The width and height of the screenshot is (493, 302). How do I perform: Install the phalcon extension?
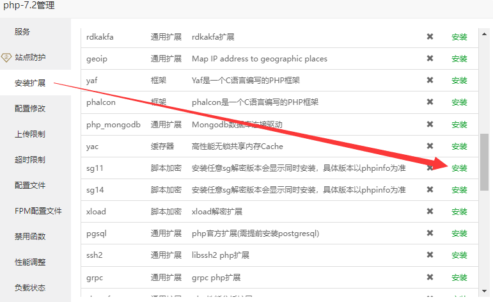click(459, 102)
